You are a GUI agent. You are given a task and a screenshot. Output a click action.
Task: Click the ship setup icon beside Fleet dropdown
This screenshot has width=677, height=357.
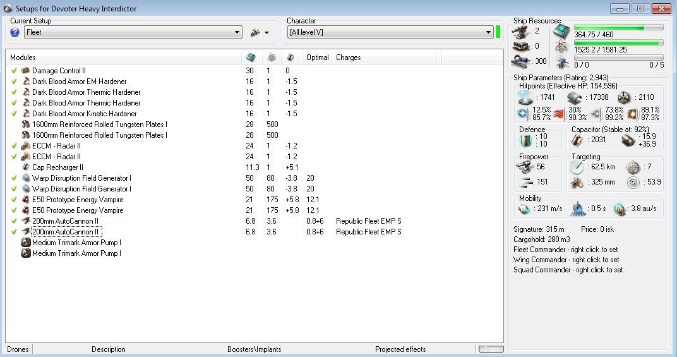click(x=255, y=32)
